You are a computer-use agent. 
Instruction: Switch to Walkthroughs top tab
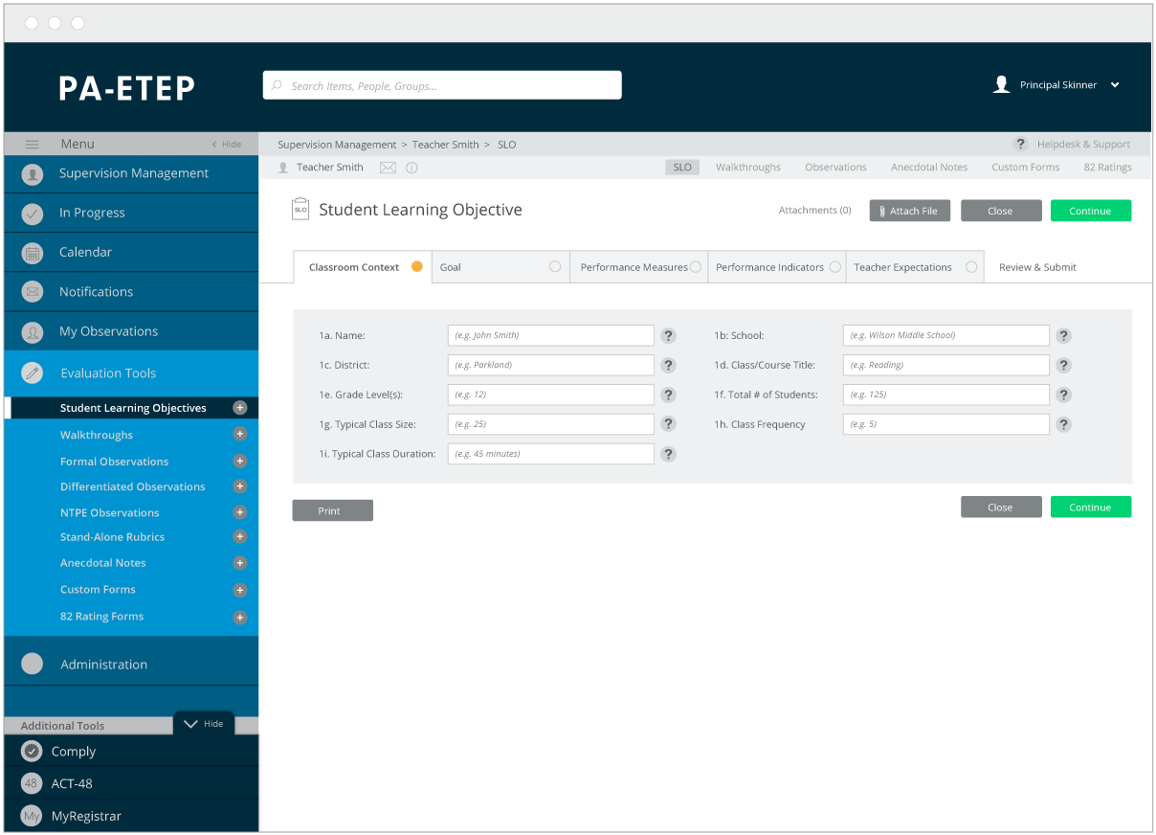748,168
